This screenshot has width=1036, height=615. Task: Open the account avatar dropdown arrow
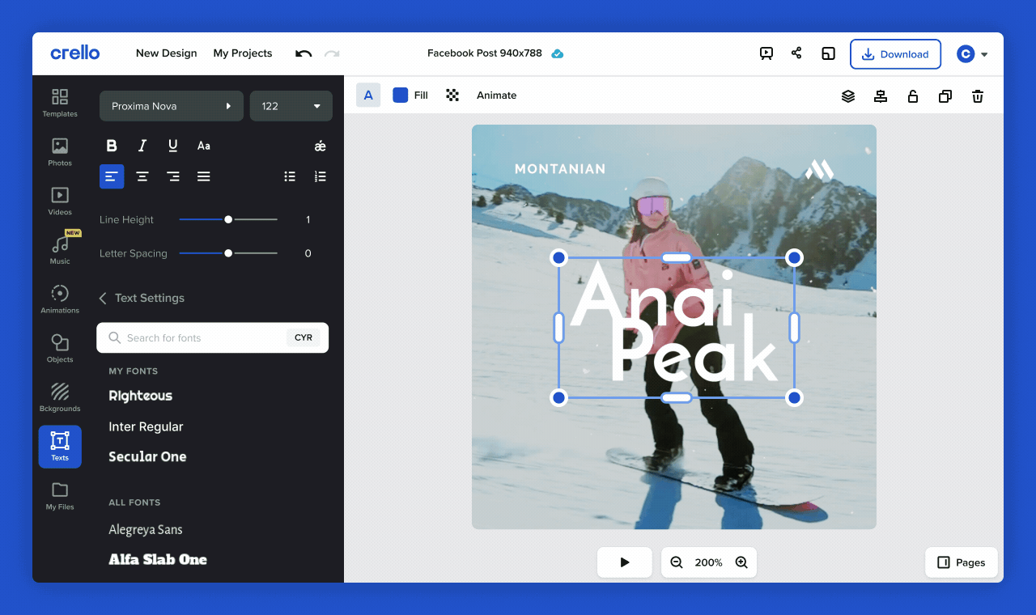pyautogui.click(x=984, y=55)
